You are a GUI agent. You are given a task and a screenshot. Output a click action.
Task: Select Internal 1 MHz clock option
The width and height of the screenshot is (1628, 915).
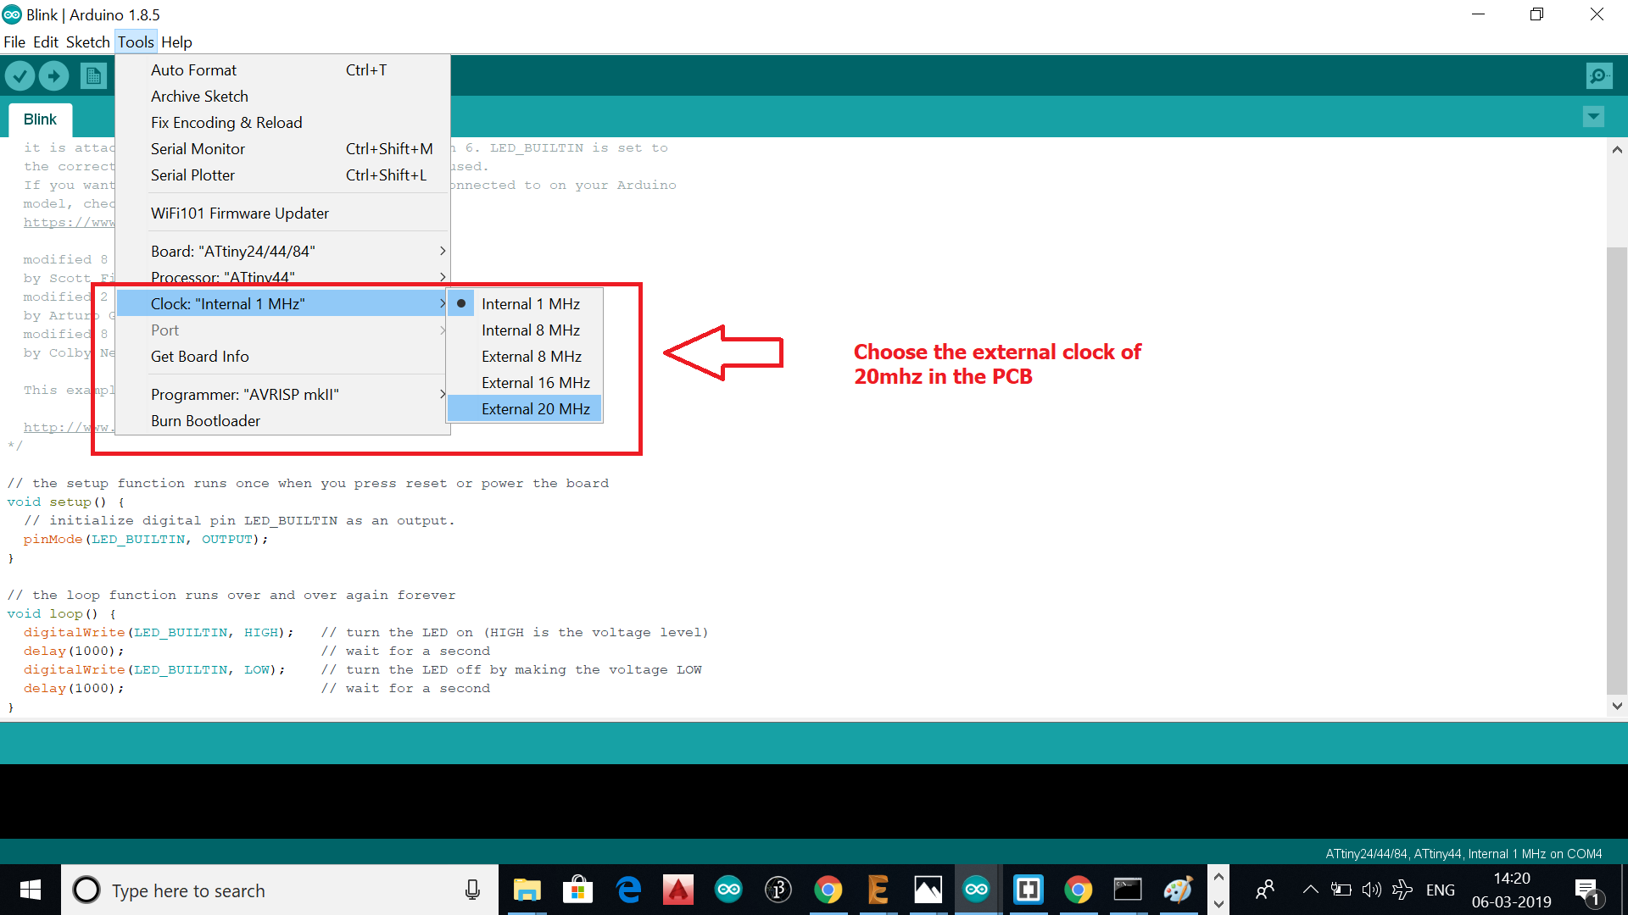530,304
